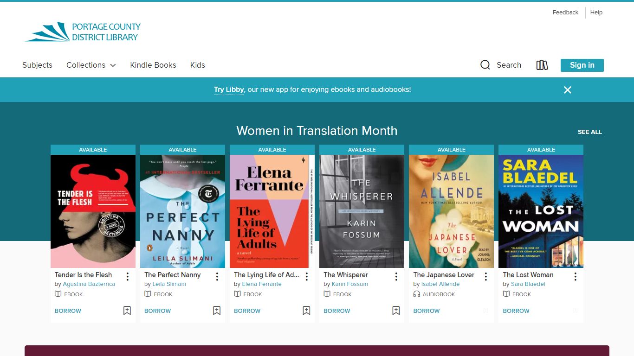Open the Loans bookshelf icon
This screenshot has width=634, height=356.
click(x=542, y=65)
